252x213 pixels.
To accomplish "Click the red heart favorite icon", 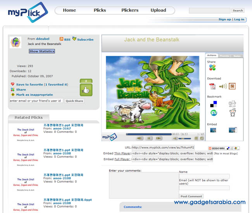I will coord(12,84).
